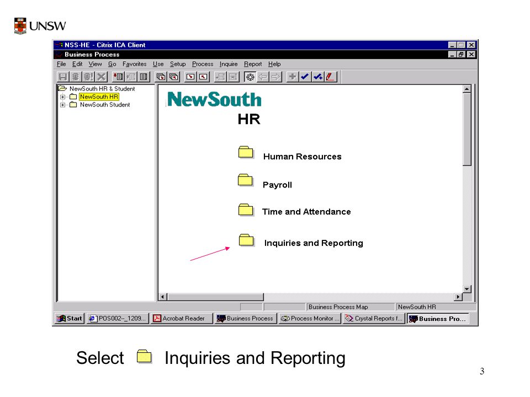Open the Inquiries and Reporting folder icon
The height and width of the screenshot is (397, 530).
click(246, 240)
